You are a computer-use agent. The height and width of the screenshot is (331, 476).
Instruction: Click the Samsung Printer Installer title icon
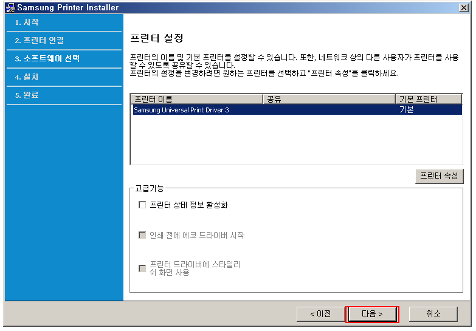click(10, 7)
